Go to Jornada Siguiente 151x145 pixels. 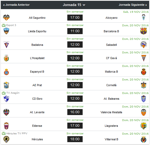133,5
